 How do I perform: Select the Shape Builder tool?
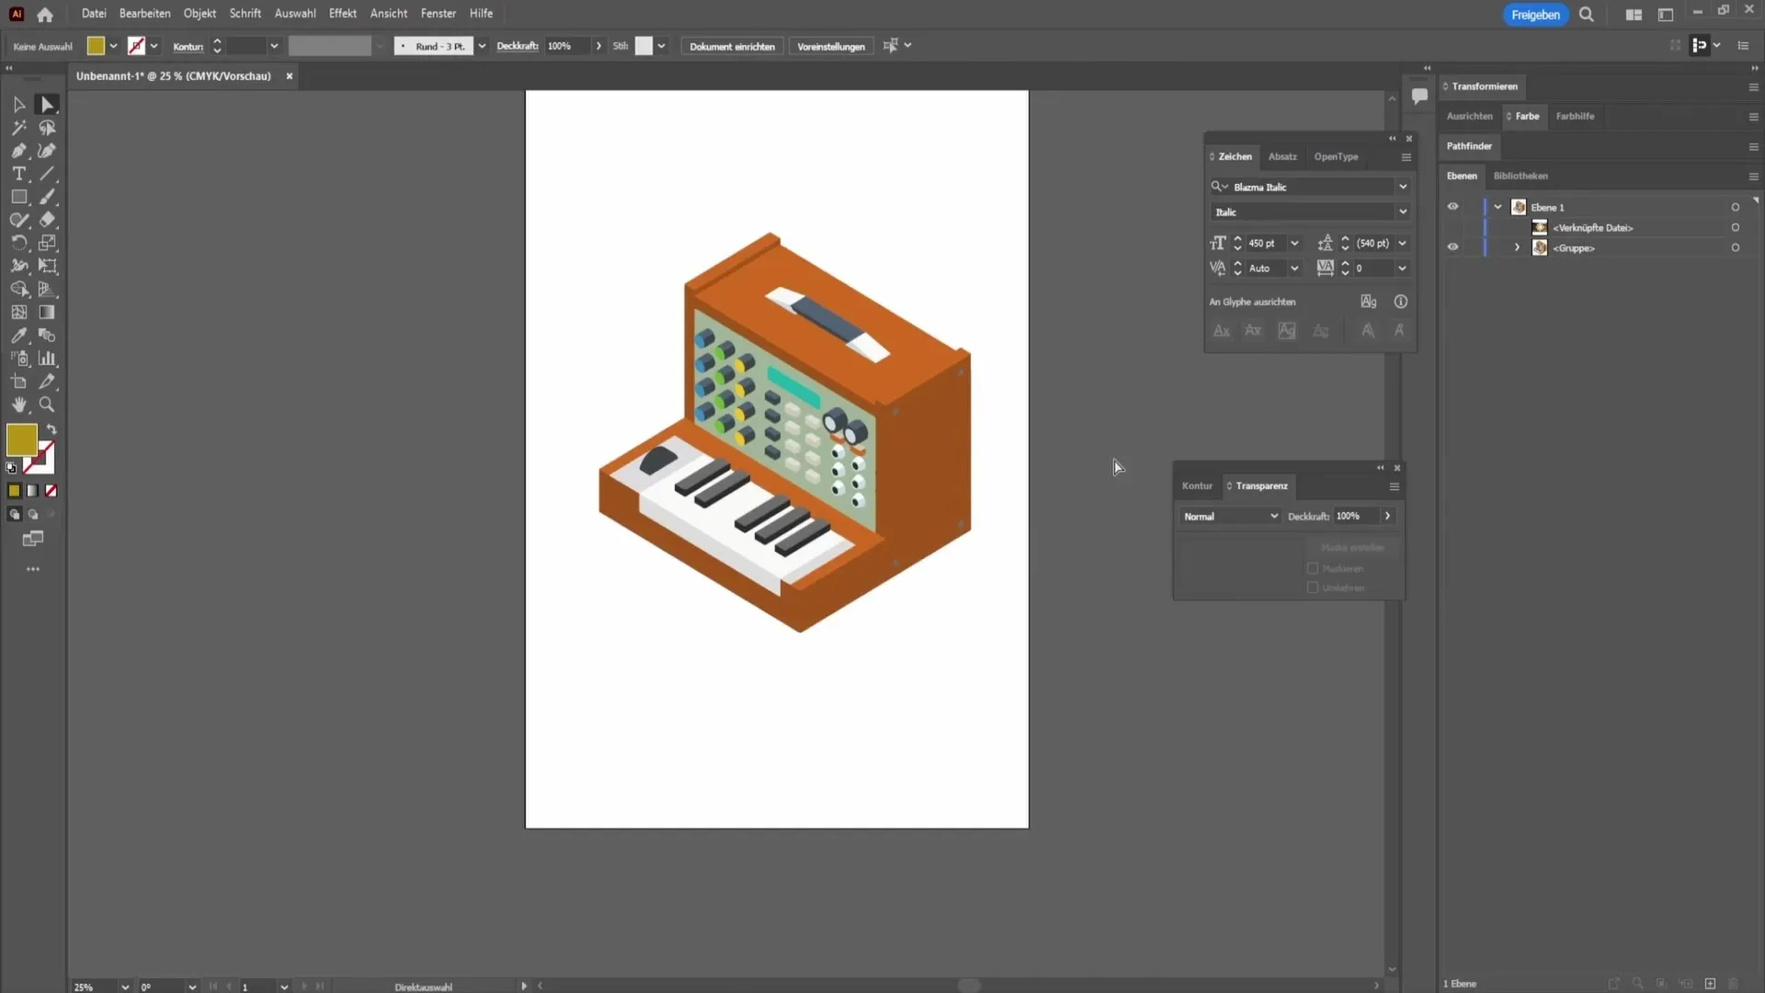(x=18, y=289)
